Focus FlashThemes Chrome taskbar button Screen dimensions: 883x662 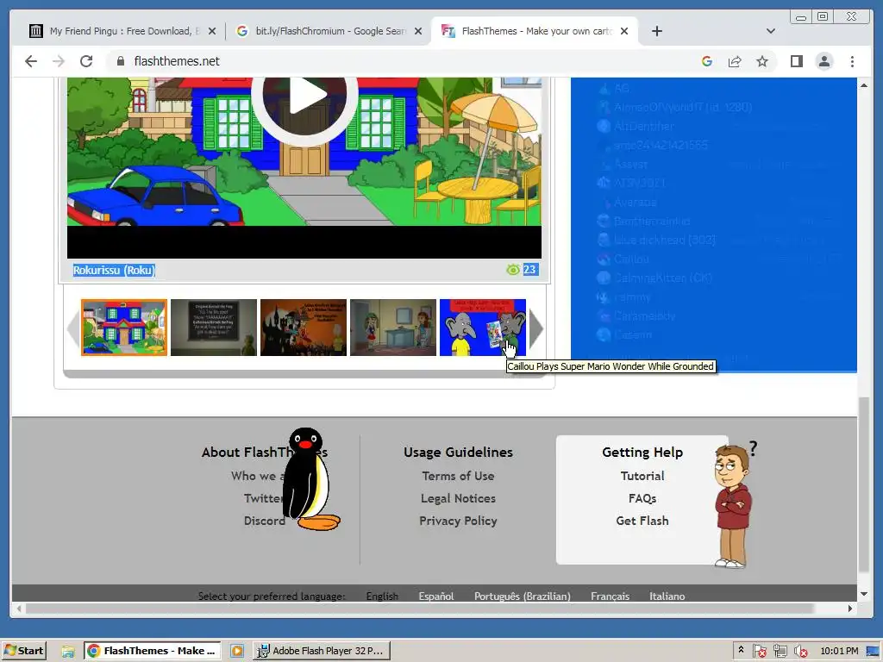point(153,651)
